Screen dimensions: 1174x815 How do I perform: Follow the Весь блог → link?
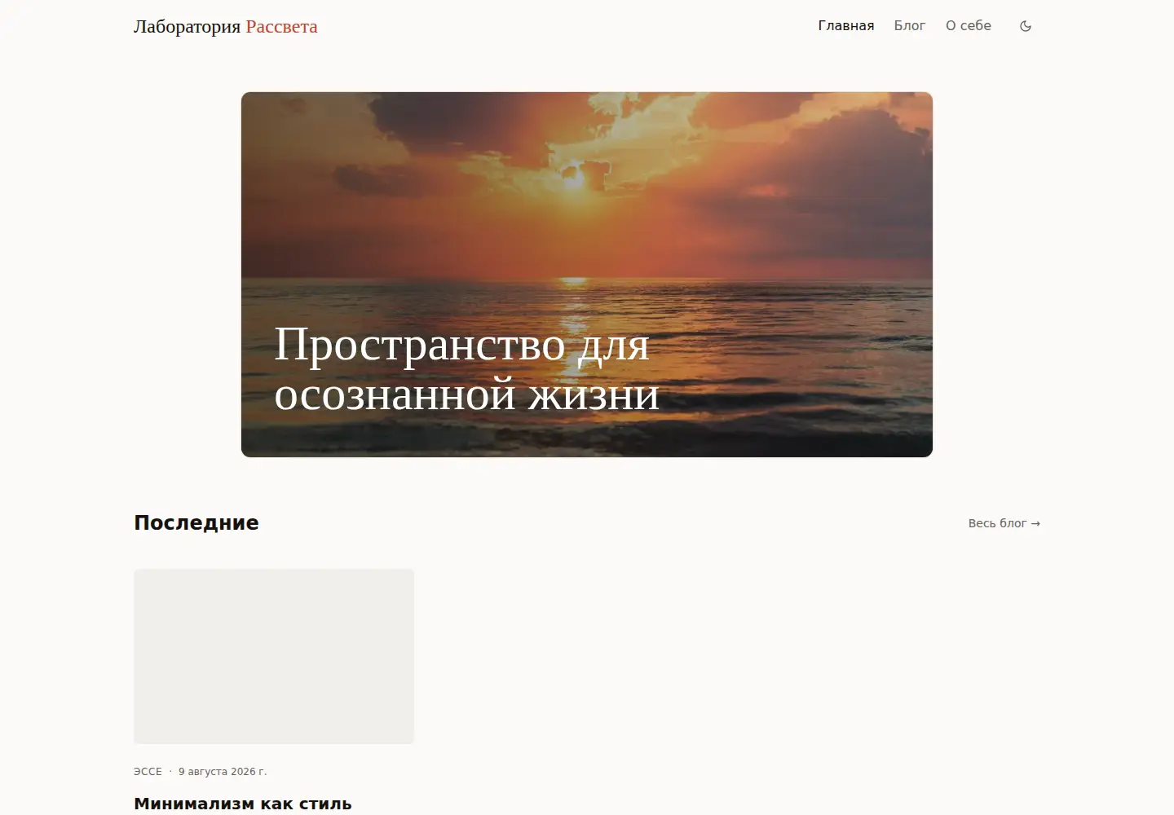(1004, 523)
